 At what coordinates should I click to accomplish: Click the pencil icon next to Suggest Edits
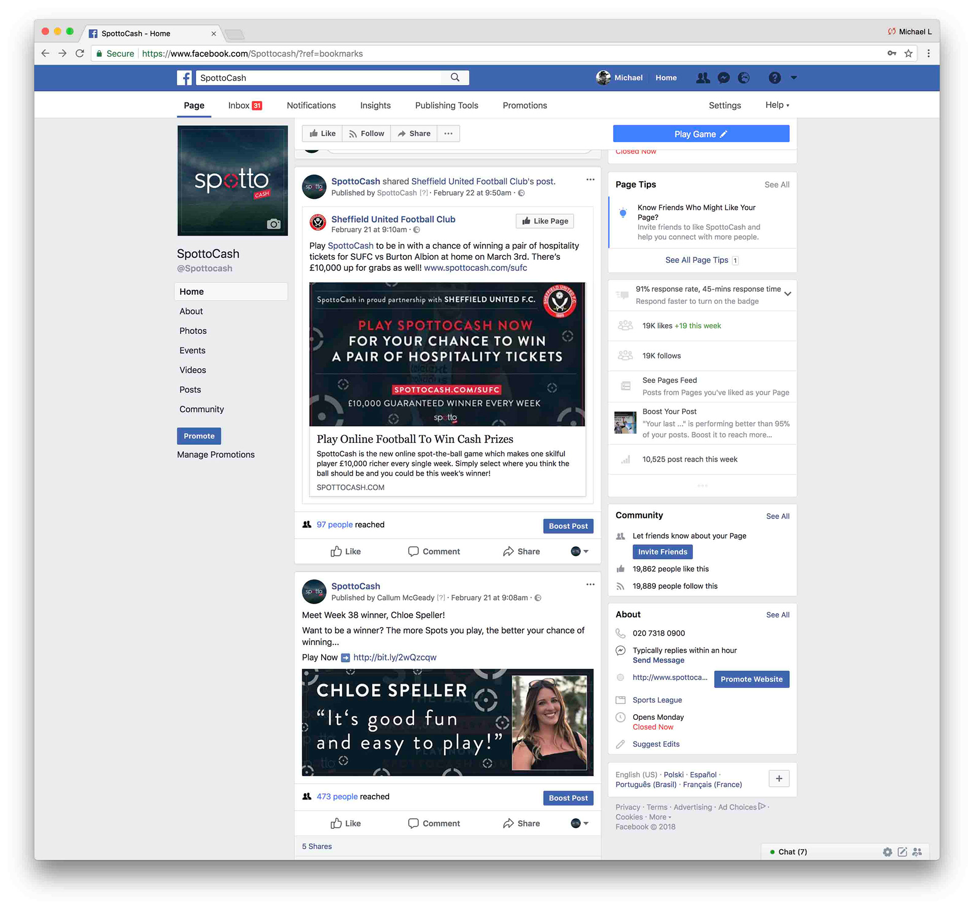[620, 744]
